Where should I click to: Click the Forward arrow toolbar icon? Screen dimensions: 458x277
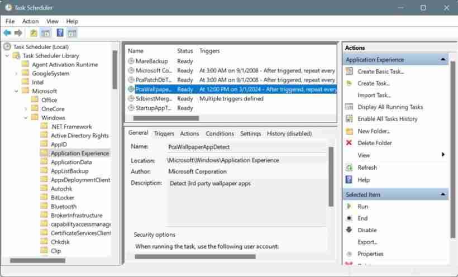[18, 33]
